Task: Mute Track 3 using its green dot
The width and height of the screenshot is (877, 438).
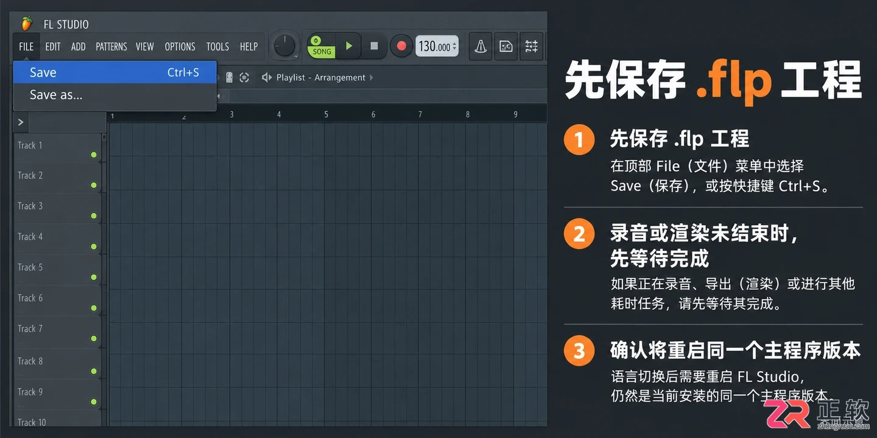Action: point(94,216)
